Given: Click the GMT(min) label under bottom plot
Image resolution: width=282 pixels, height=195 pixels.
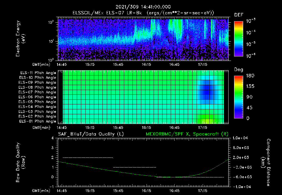Looking at the screenshot, I should 41,191.
